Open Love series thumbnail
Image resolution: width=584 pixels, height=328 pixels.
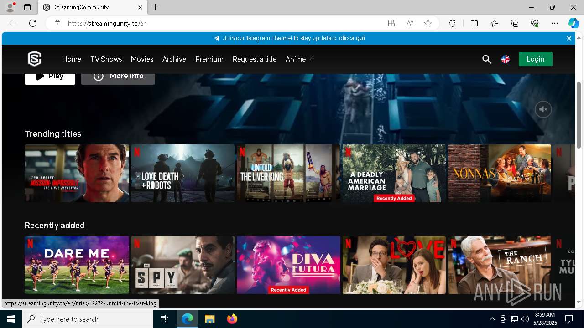[x=394, y=265]
